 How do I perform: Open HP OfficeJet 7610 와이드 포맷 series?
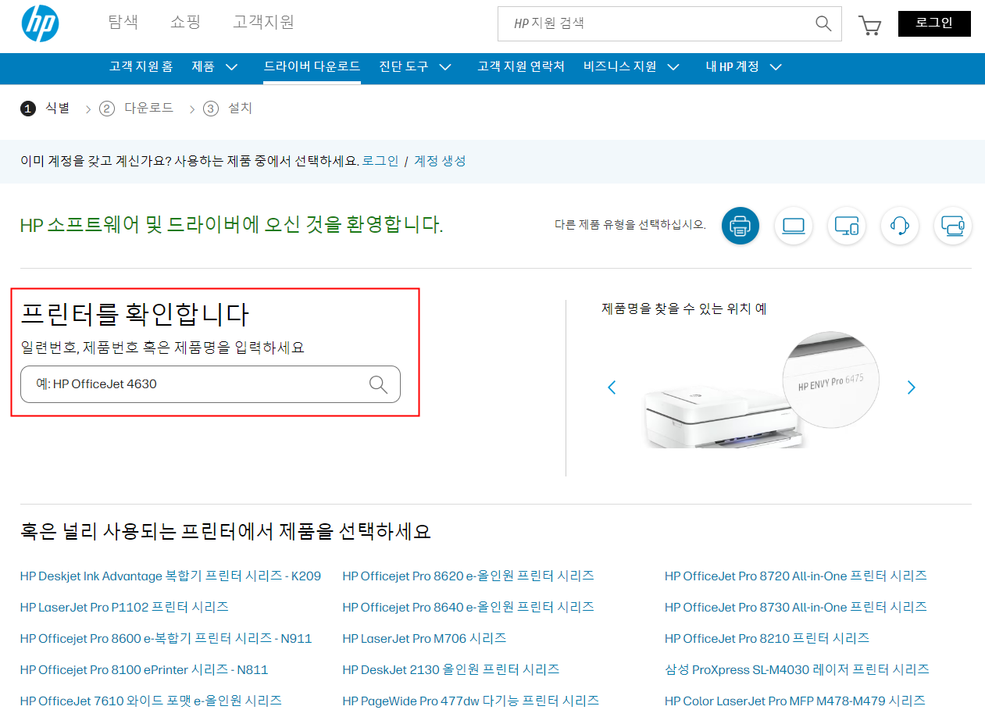151,701
